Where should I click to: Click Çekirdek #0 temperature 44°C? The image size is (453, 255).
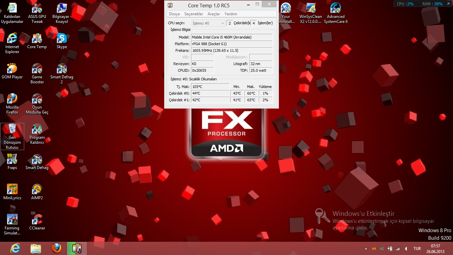(210, 93)
